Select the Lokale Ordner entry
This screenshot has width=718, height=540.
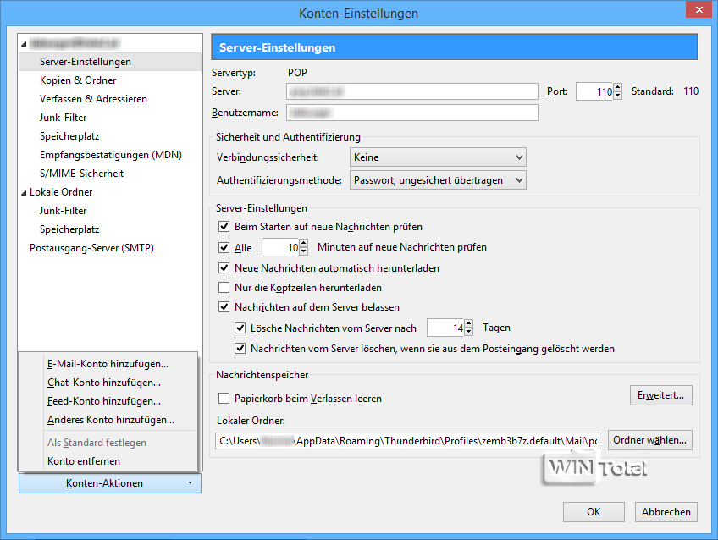pyautogui.click(x=61, y=192)
